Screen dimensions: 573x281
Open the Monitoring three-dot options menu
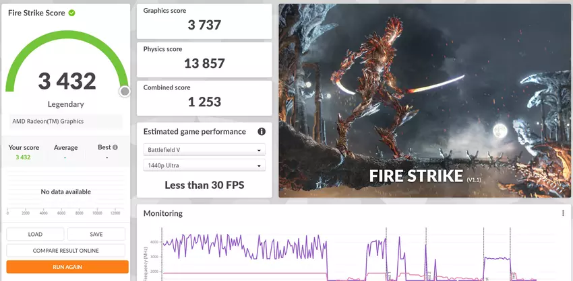563,213
